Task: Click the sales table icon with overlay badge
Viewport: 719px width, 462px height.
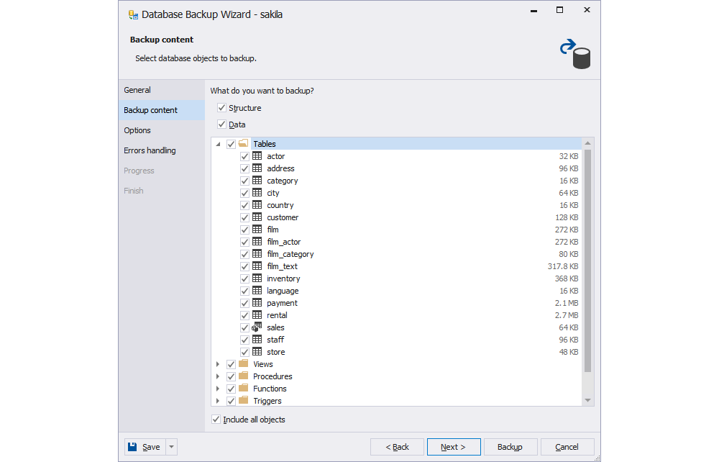Action: [257, 327]
